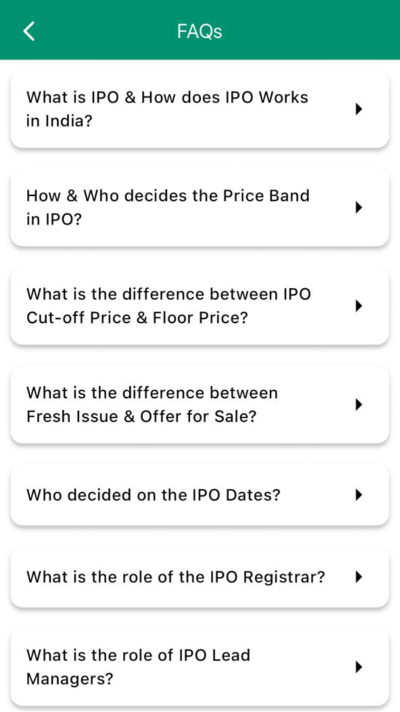Click the arrow on the Price Band card

[x=359, y=207]
